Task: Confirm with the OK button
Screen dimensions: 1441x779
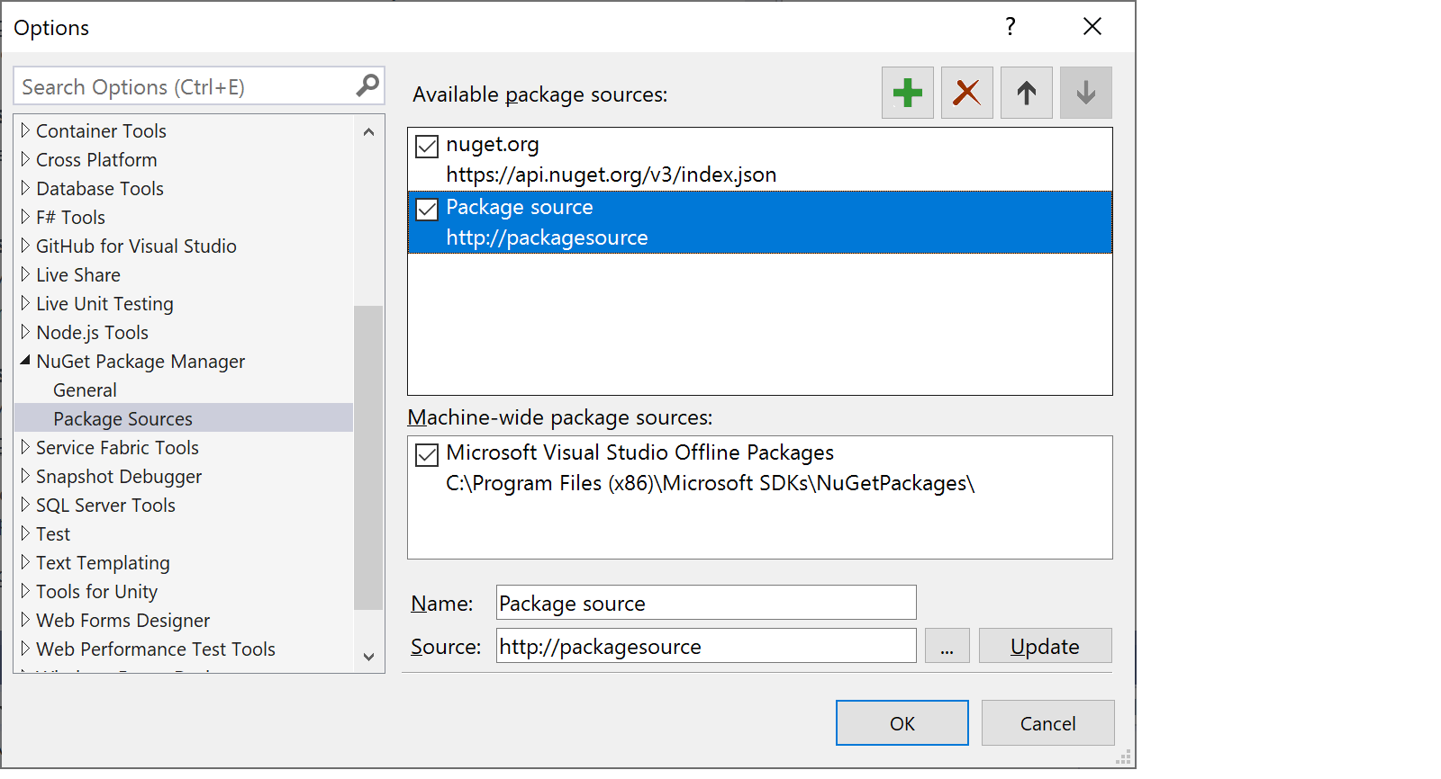Action: click(902, 723)
